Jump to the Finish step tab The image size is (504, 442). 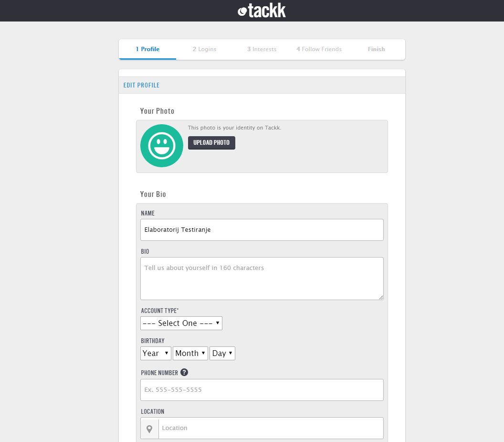376,49
